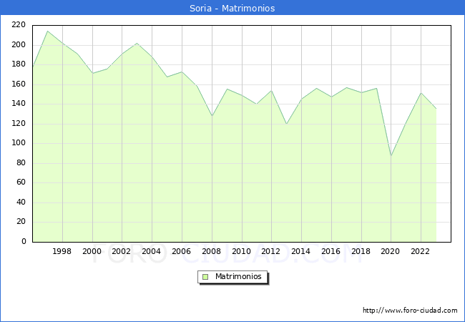Click the 2008 x-axis label
Viewport: 465px width, 322px height.
tap(212, 251)
